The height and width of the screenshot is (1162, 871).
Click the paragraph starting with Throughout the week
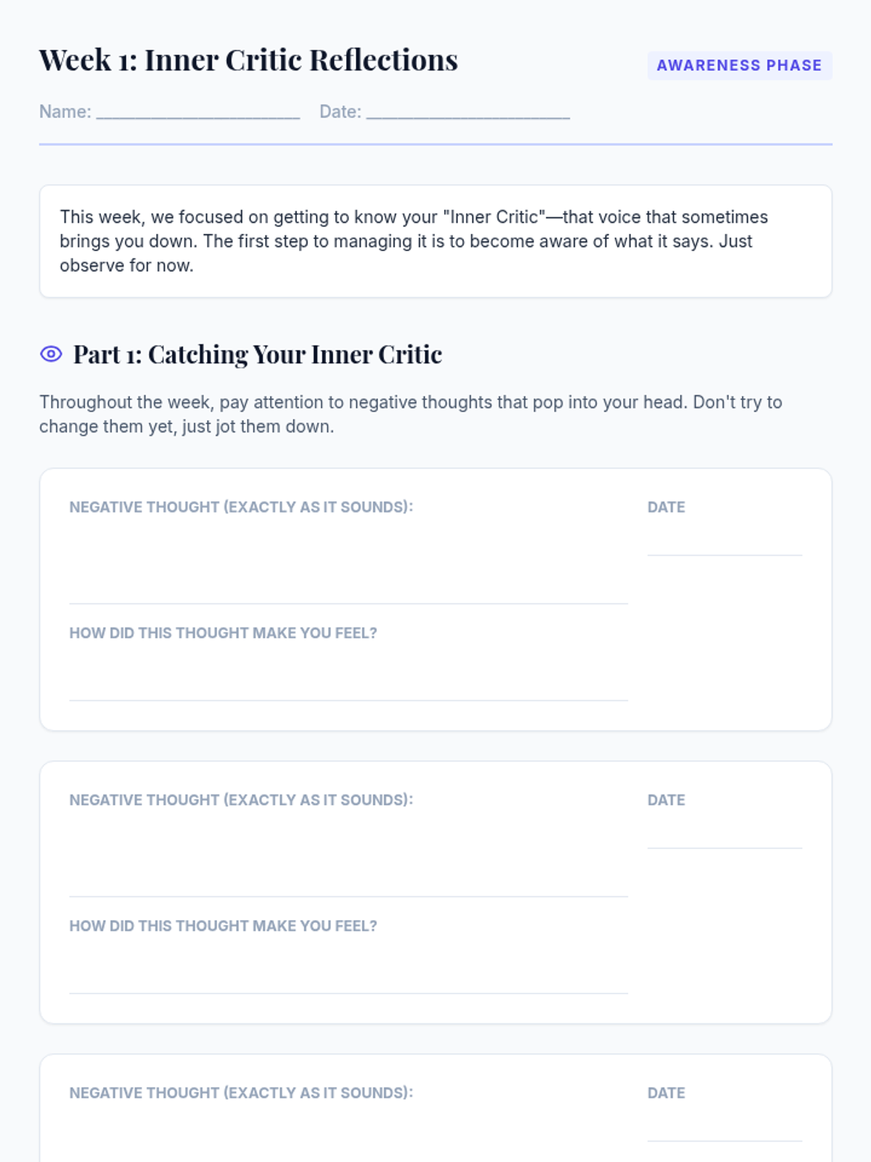pyautogui.click(x=410, y=414)
